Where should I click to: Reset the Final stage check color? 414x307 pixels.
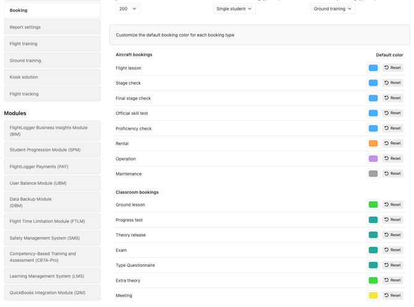pyautogui.click(x=392, y=98)
